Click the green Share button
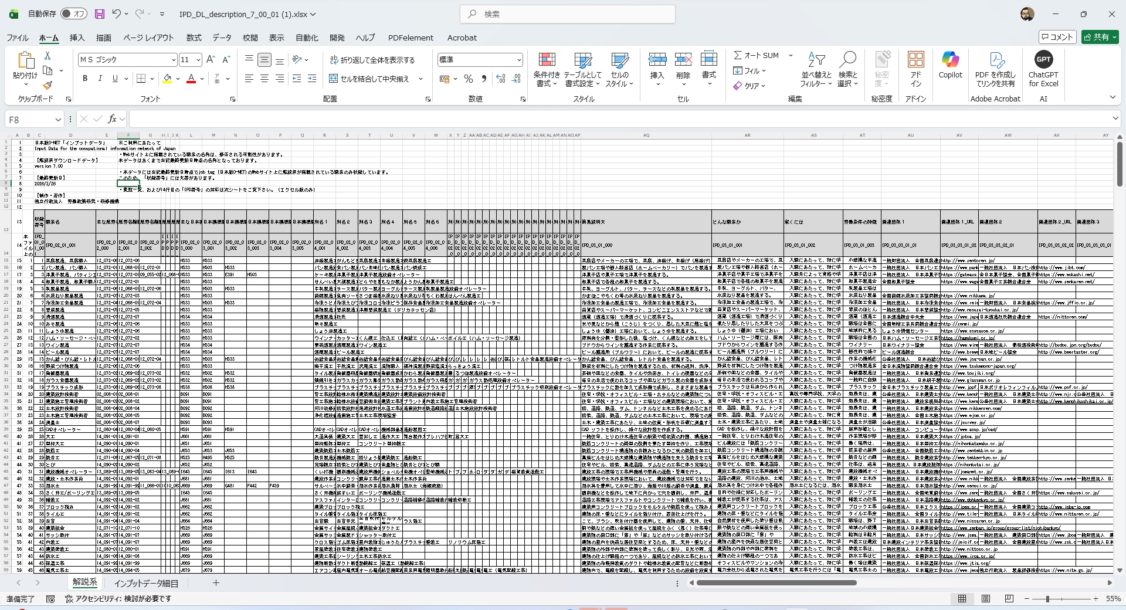The width and height of the screenshot is (1126, 610). tap(1100, 37)
